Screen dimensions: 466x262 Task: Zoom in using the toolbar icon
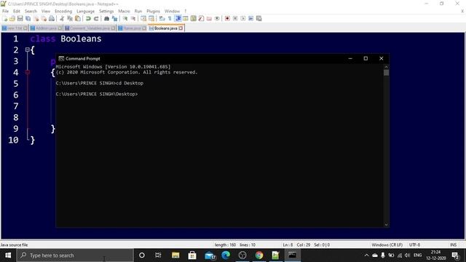[x=125, y=18]
